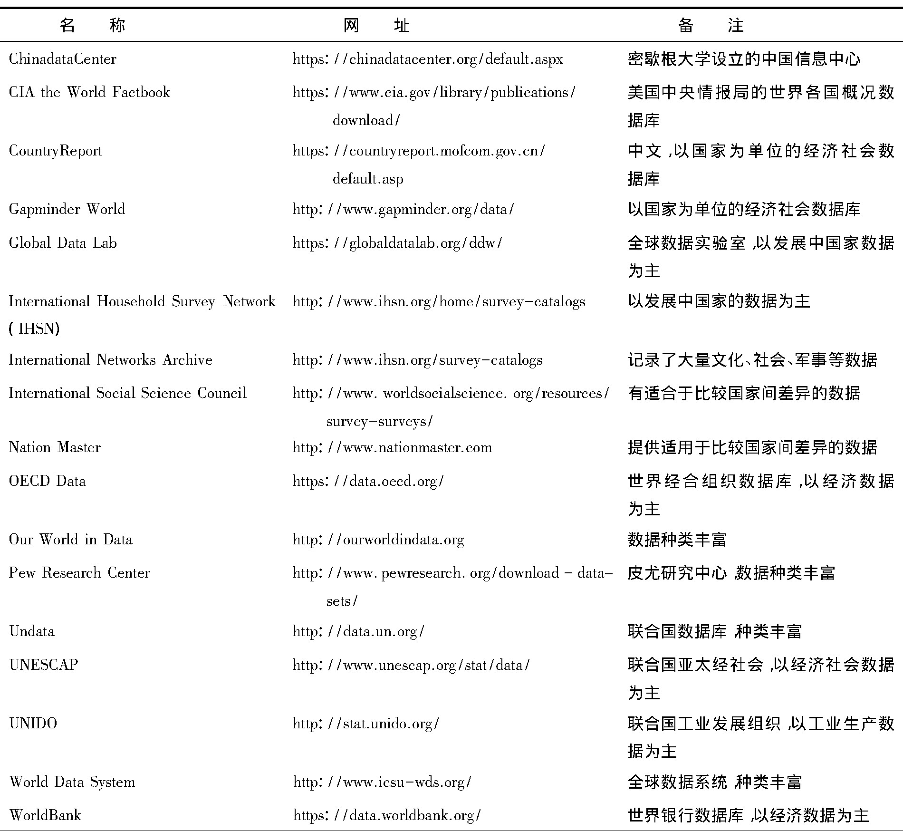Viewport: 903px width, 831px height.
Task: Select the Gapminder World name cell
Action: pyautogui.click(x=67, y=209)
